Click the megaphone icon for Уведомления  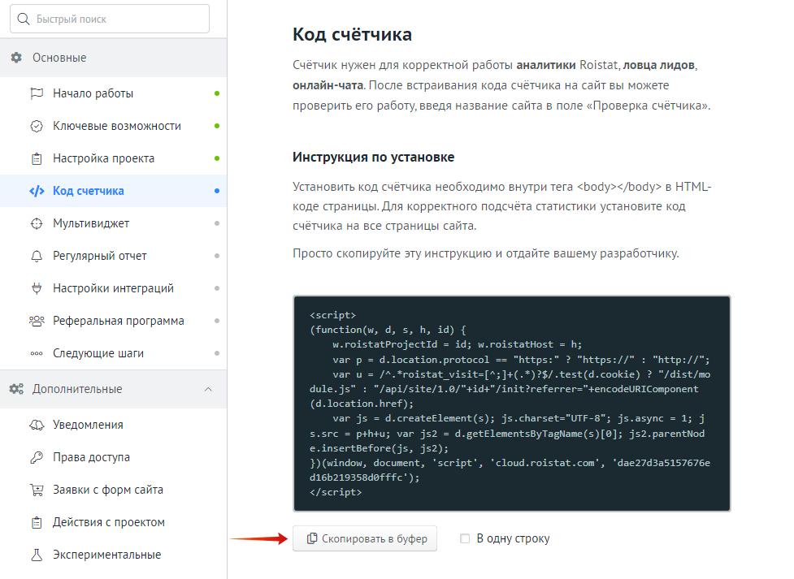pyautogui.click(x=37, y=426)
